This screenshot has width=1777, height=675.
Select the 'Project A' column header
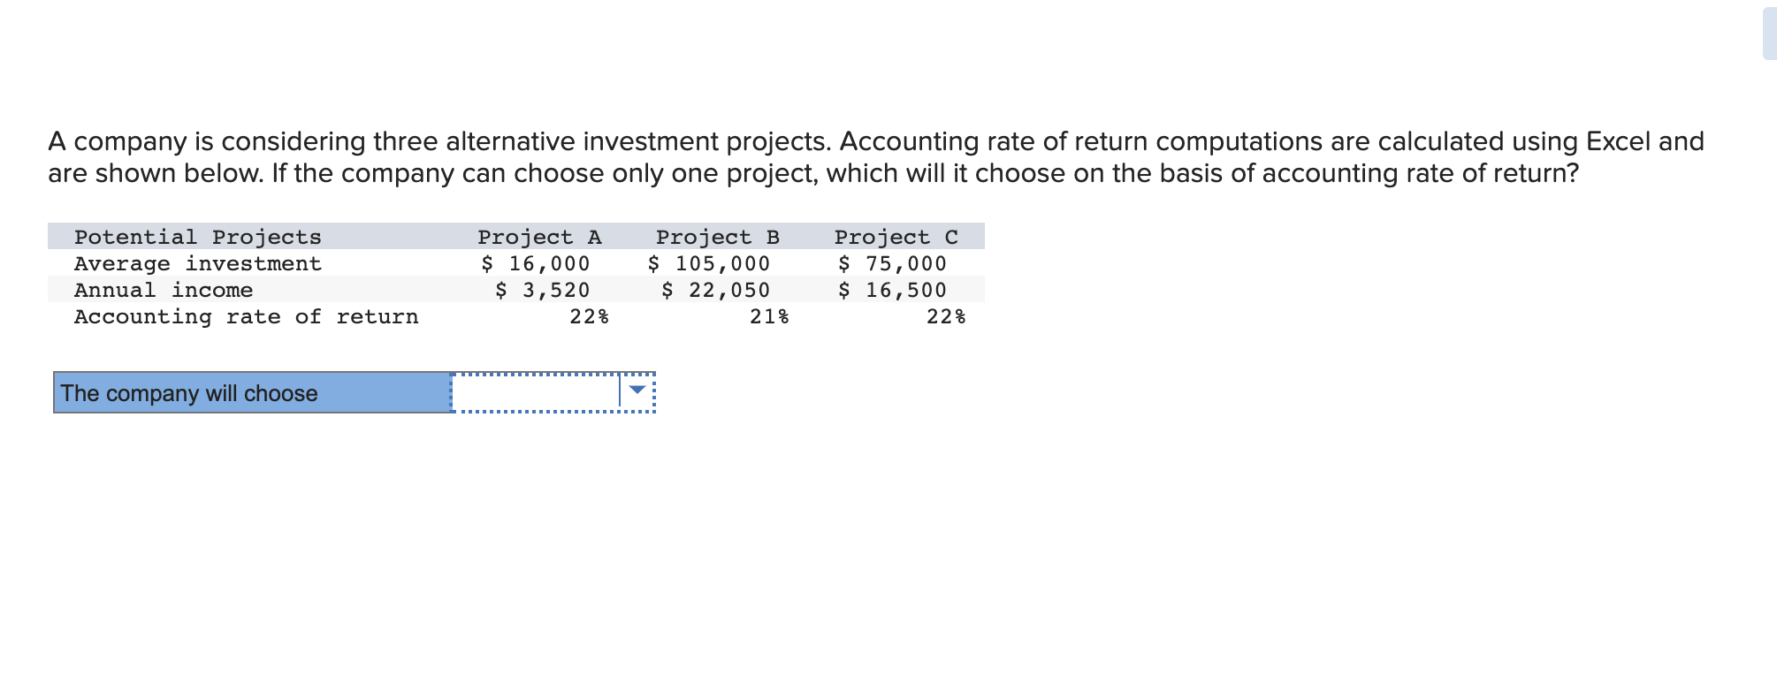[540, 236]
